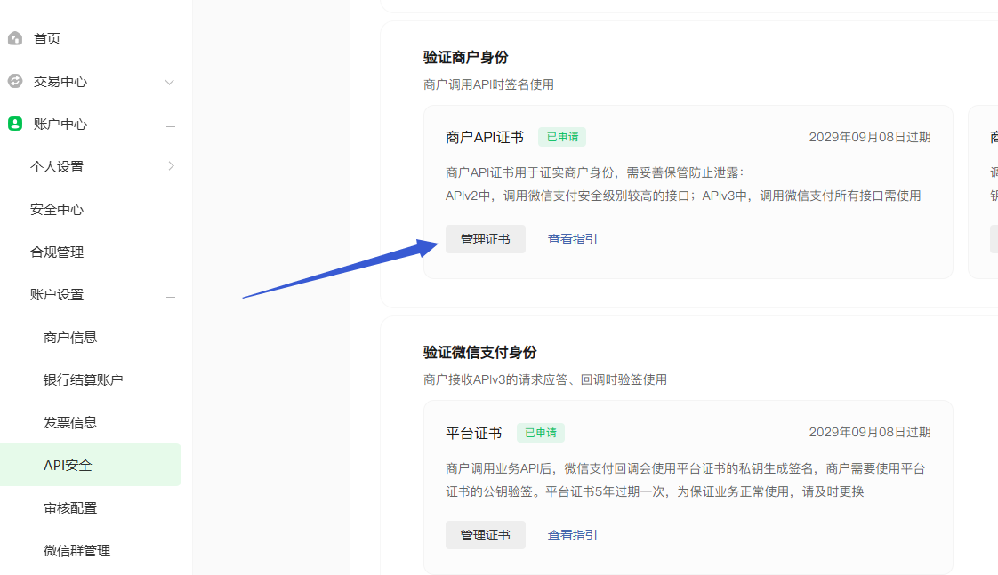
Task: Expand 个人设置 arrow
Action: tap(171, 166)
